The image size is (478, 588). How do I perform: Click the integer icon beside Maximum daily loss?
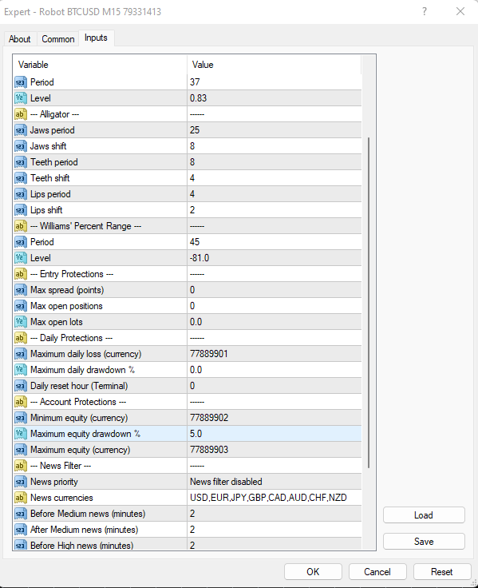21,354
